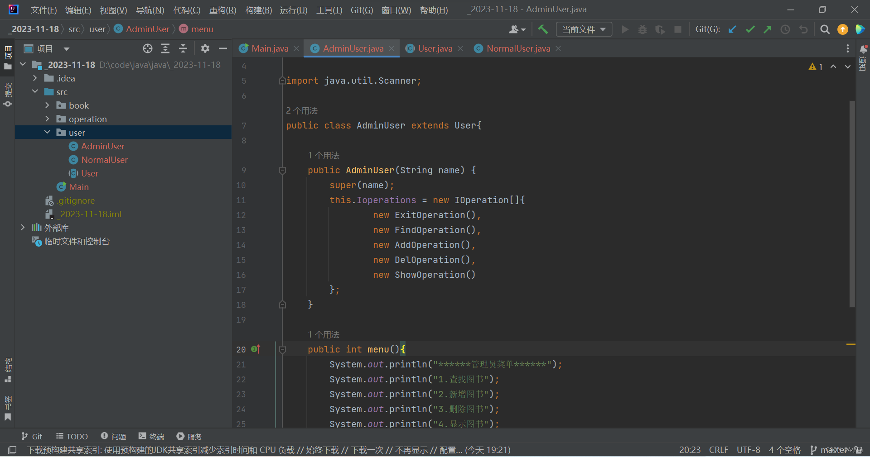Screen dimensions: 870x457
Task: Click the orange IDE update arrow icon
Action: pyautogui.click(x=843, y=29)
